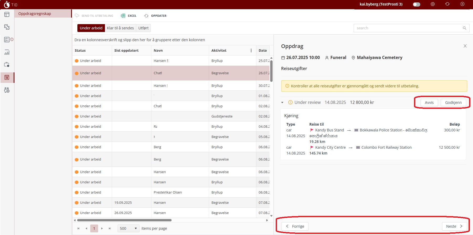The image size is (473, 235).
Task: Open the bar chart reports sidebar icon
Action: [7, 52]
